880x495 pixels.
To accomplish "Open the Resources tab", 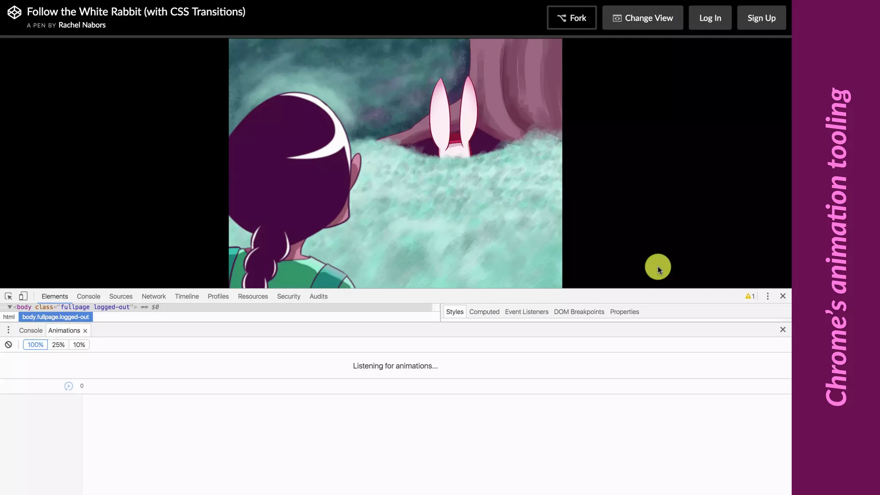I will [253, 296].
